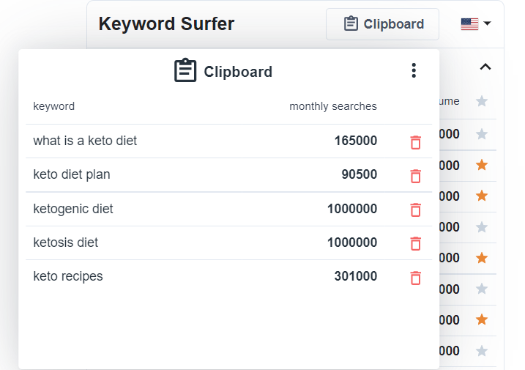Toggle the star in the volume header row
525x370 pixels.
482,101
